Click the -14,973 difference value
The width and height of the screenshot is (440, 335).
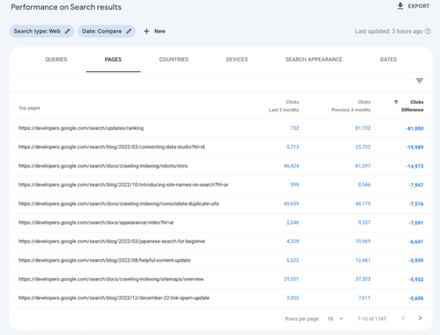click(x=415, y=166)
